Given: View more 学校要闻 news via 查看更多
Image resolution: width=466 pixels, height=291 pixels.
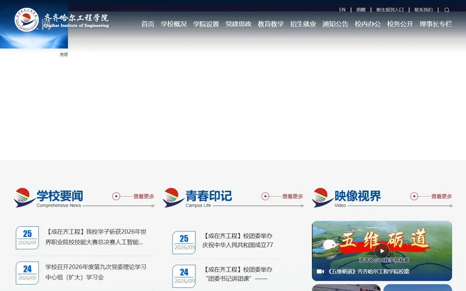Looking at the screenshot, I should coord(144,196).
